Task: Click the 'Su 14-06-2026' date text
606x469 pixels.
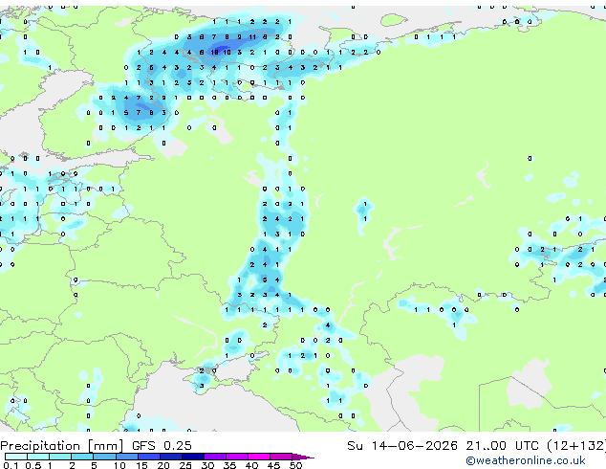Action: pyautogui.click(x=402, y=446)
